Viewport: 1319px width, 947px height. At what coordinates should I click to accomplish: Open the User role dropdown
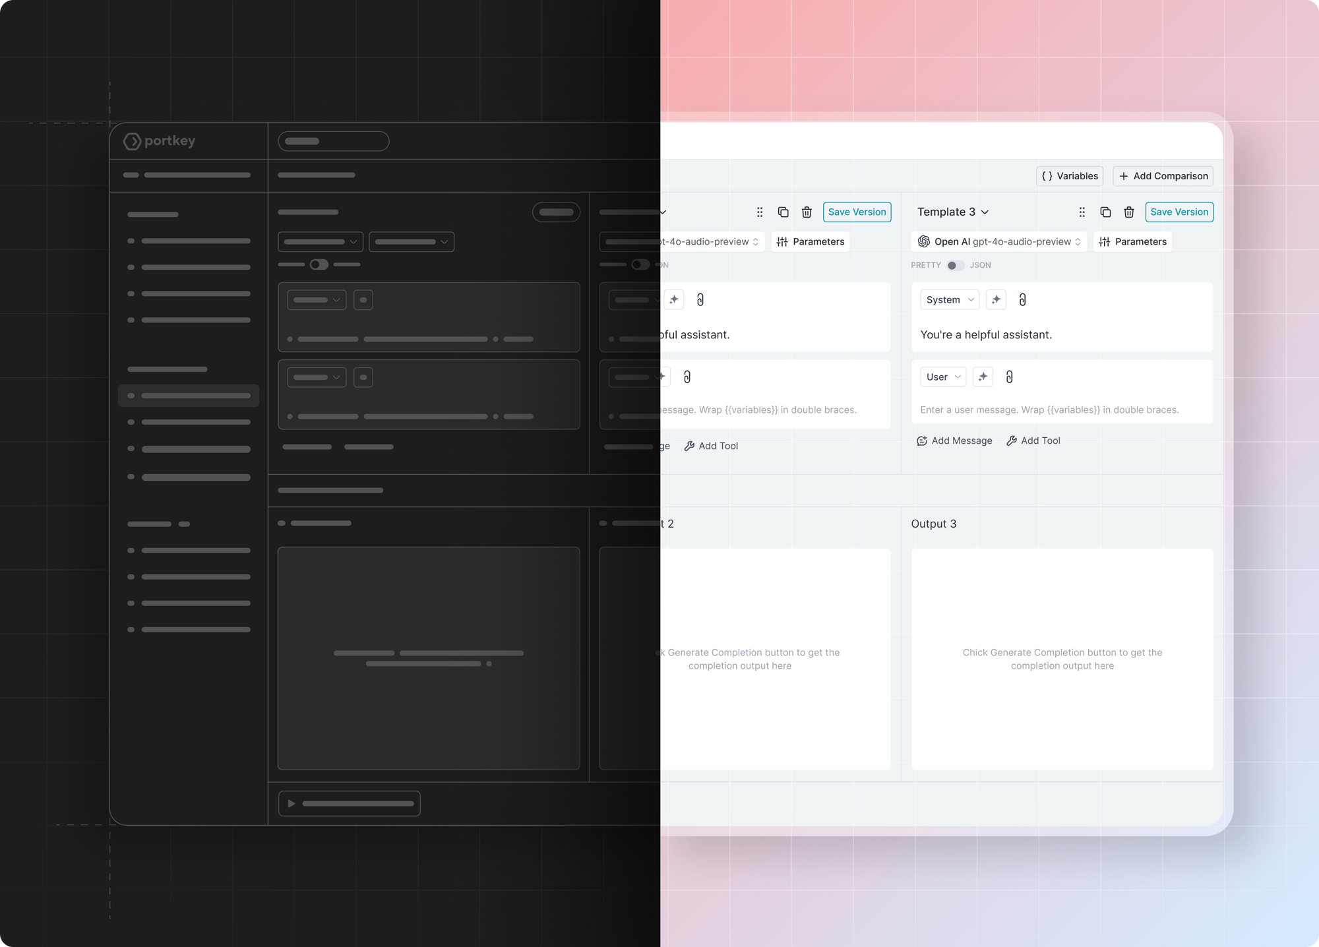(943, 377)
